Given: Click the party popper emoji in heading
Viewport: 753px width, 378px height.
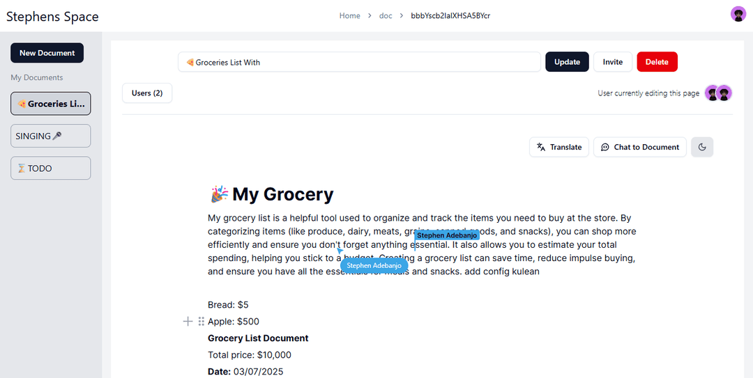Looking at the screenshot, I should [219, 194].
